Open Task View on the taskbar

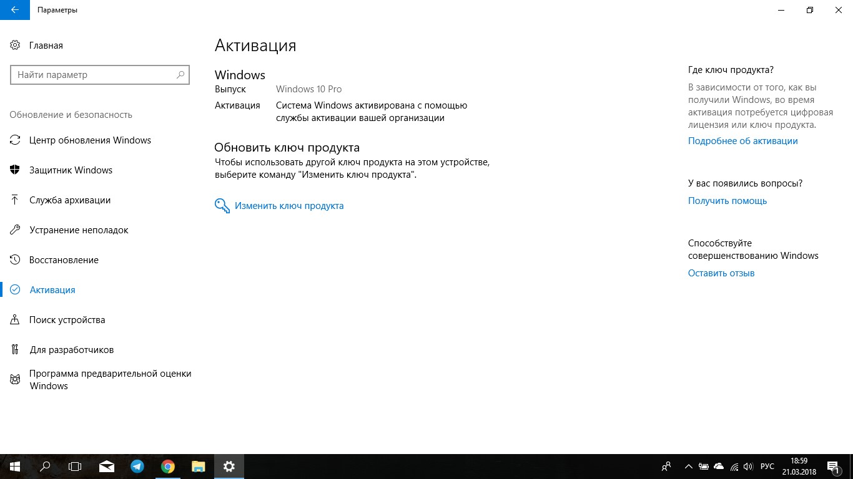tap(75, 467)
